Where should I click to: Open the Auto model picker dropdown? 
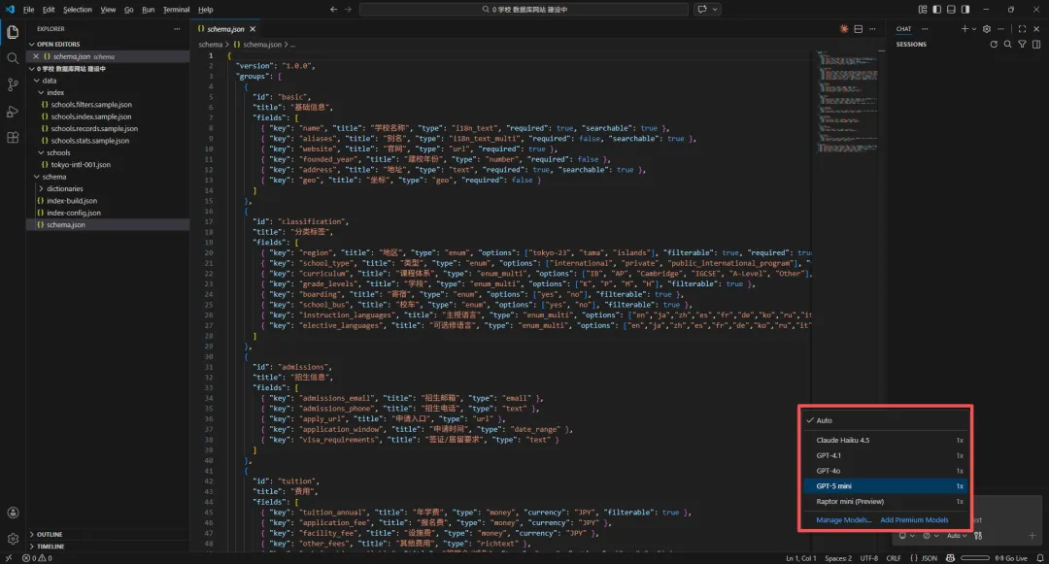tap(957, 535)
